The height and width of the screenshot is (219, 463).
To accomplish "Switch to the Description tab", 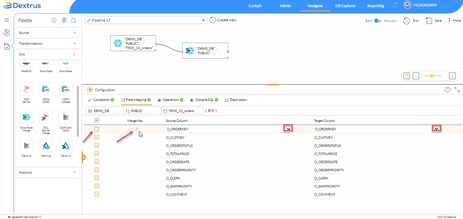I will 236,100.
